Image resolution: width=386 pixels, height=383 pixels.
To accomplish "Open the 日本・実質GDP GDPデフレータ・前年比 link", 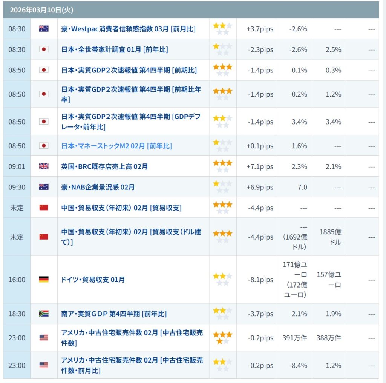I will [131, 122].
